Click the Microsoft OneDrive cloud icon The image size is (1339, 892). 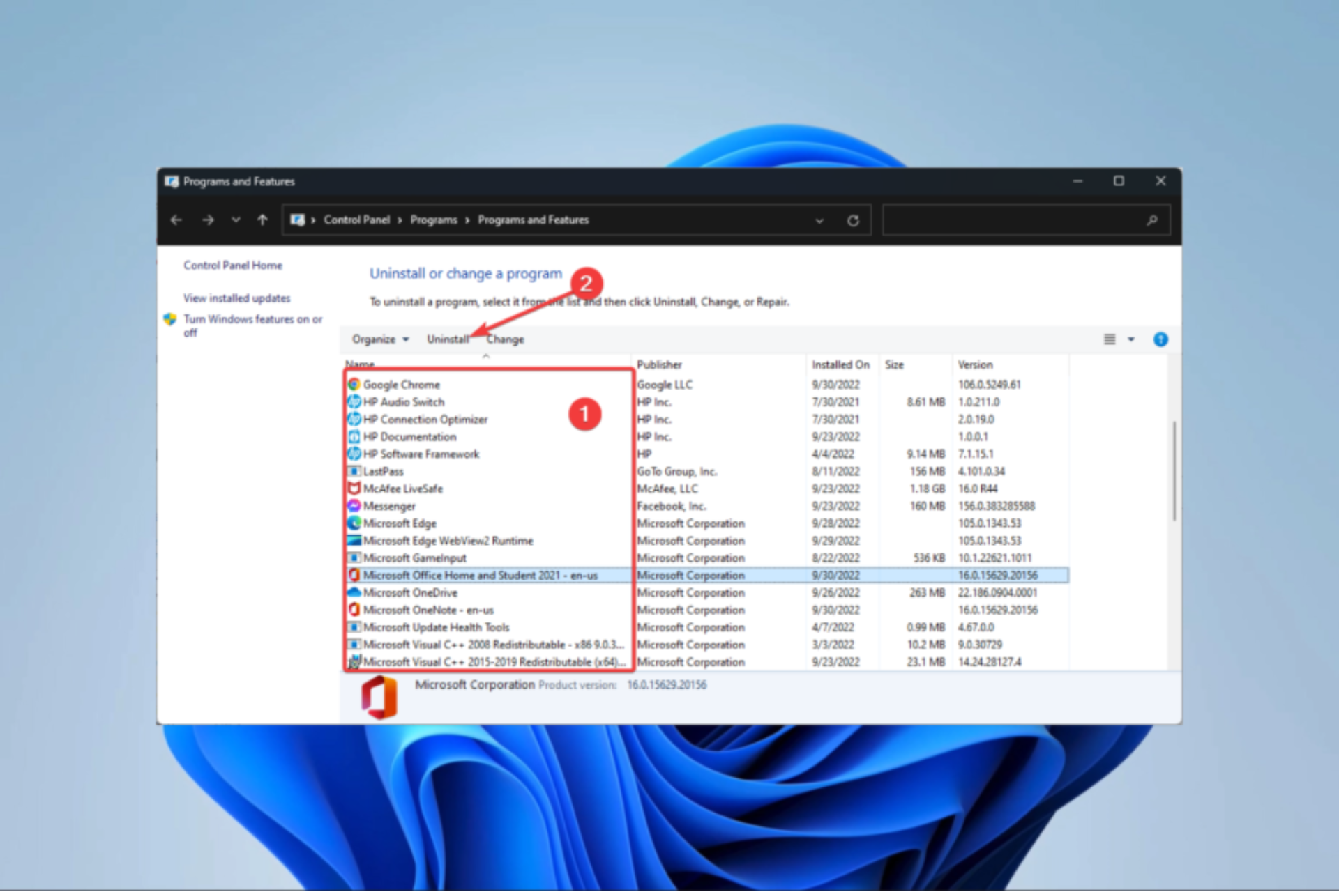(354, 592)
